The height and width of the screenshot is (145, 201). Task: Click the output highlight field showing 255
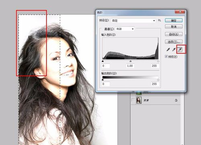155,84
